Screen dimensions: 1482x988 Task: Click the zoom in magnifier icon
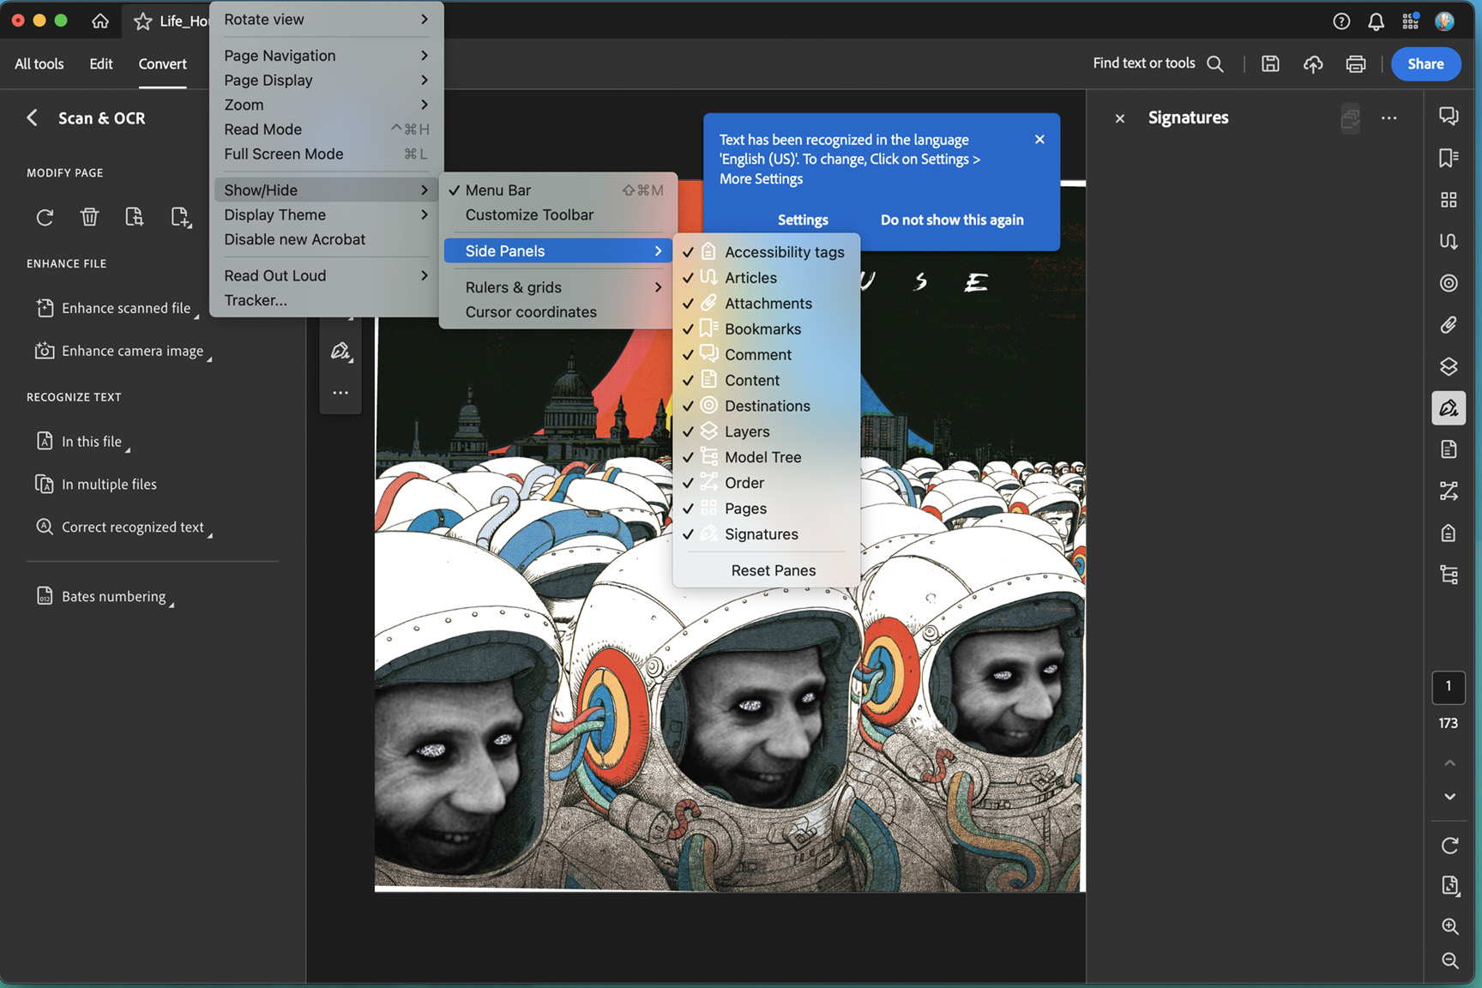[1449, 926]
